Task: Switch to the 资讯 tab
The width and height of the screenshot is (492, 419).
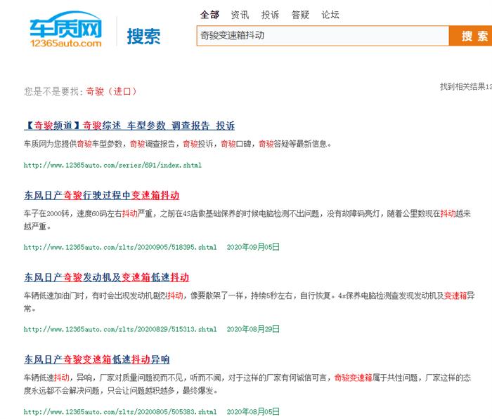Action: pos(240,15)
